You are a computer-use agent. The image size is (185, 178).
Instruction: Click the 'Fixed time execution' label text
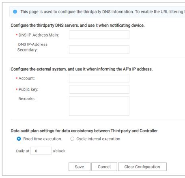click(42, 139)
